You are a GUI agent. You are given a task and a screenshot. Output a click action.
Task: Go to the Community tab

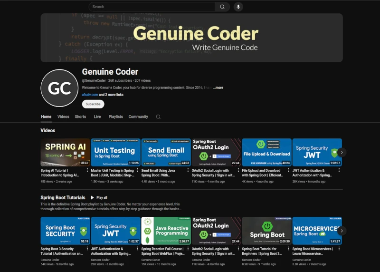tap(138, 117)
